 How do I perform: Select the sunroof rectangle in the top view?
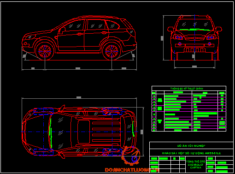point(84,132)
